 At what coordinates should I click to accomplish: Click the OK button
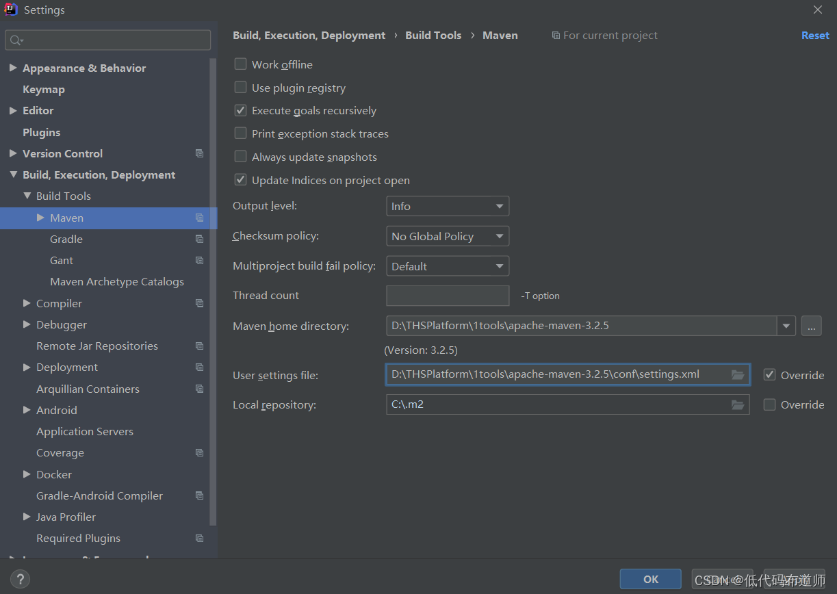click(x=650, y=579)
